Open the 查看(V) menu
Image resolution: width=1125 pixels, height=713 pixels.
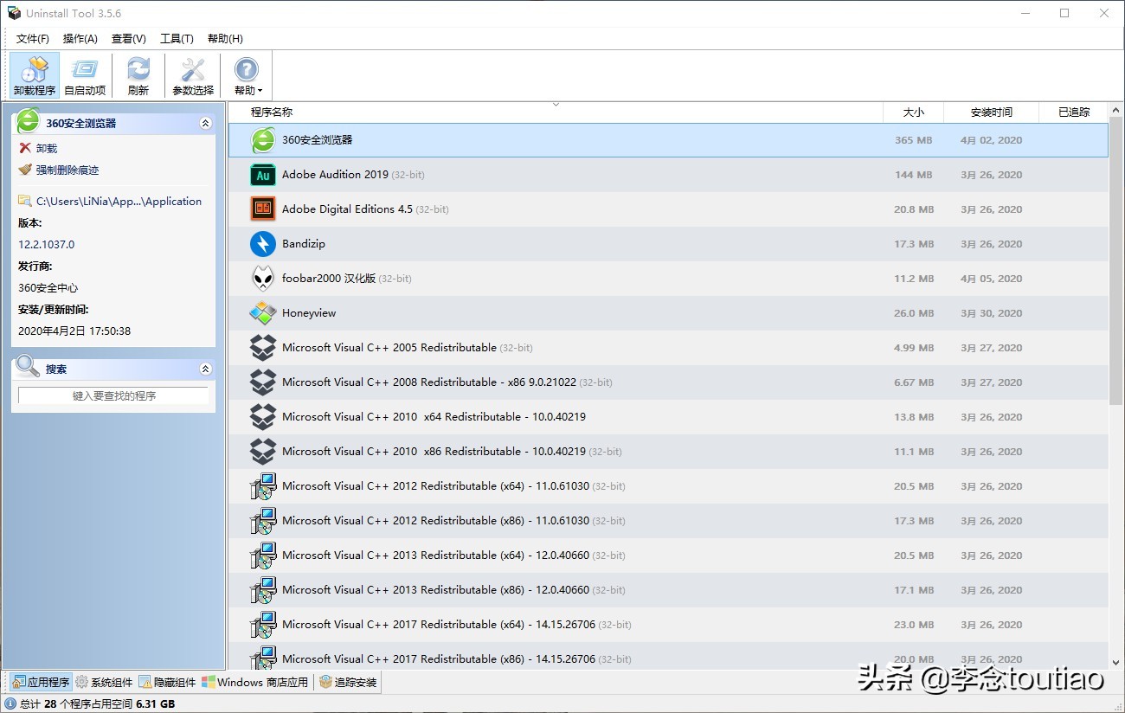128,38
